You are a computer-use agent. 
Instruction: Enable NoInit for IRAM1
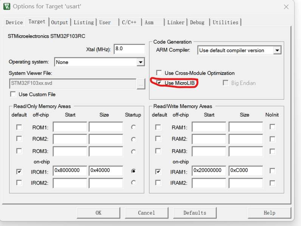[x=272, y=171]
